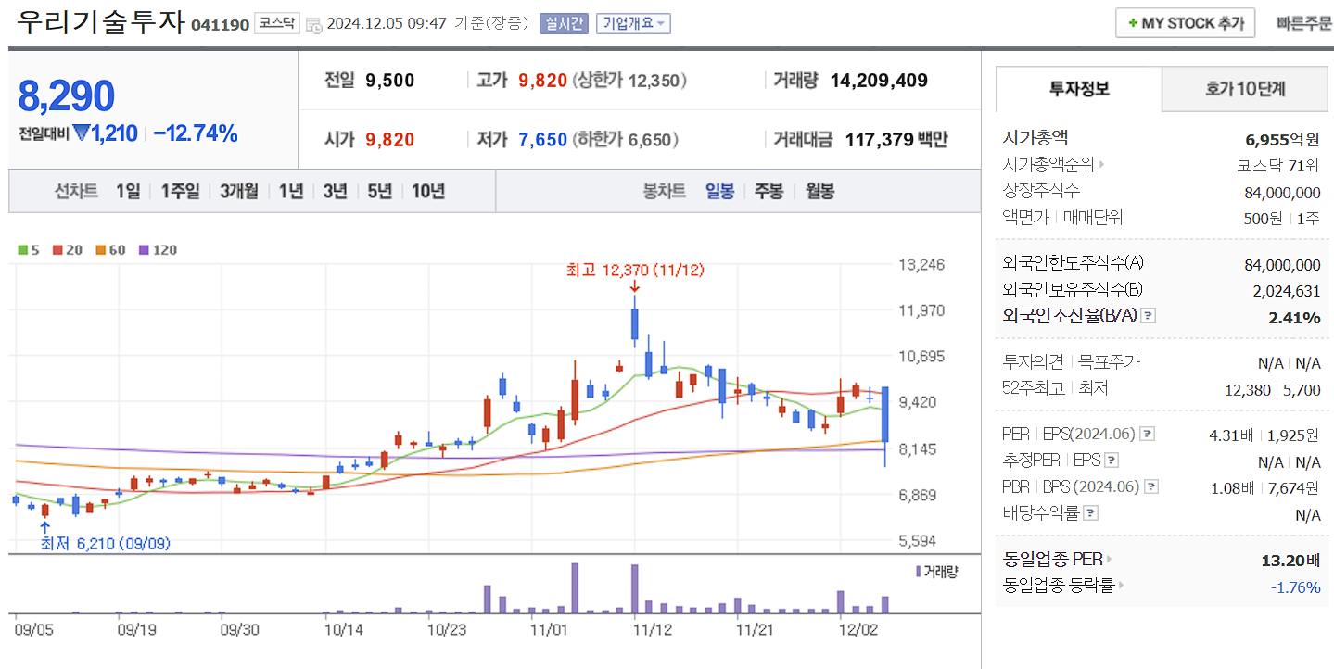
Task: Click the purple 거래량 legend marker above volume chart
Action: click(x=917, y=572)
